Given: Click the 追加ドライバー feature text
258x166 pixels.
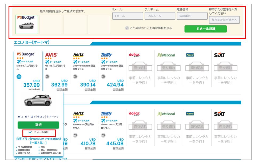Looking at the screenshot, I should pos(25,153).
